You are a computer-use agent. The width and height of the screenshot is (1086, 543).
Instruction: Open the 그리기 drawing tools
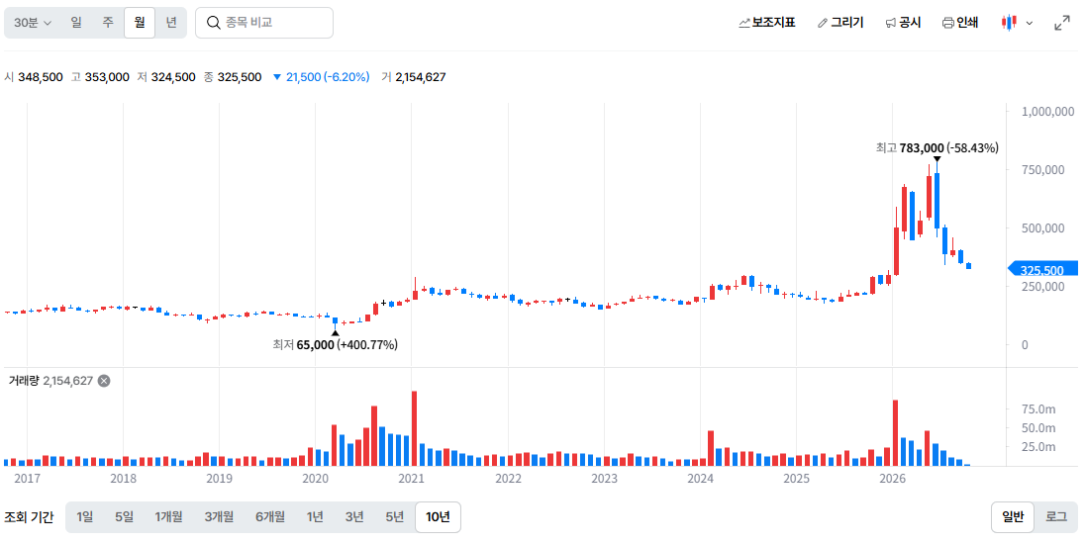coord(840,23)
